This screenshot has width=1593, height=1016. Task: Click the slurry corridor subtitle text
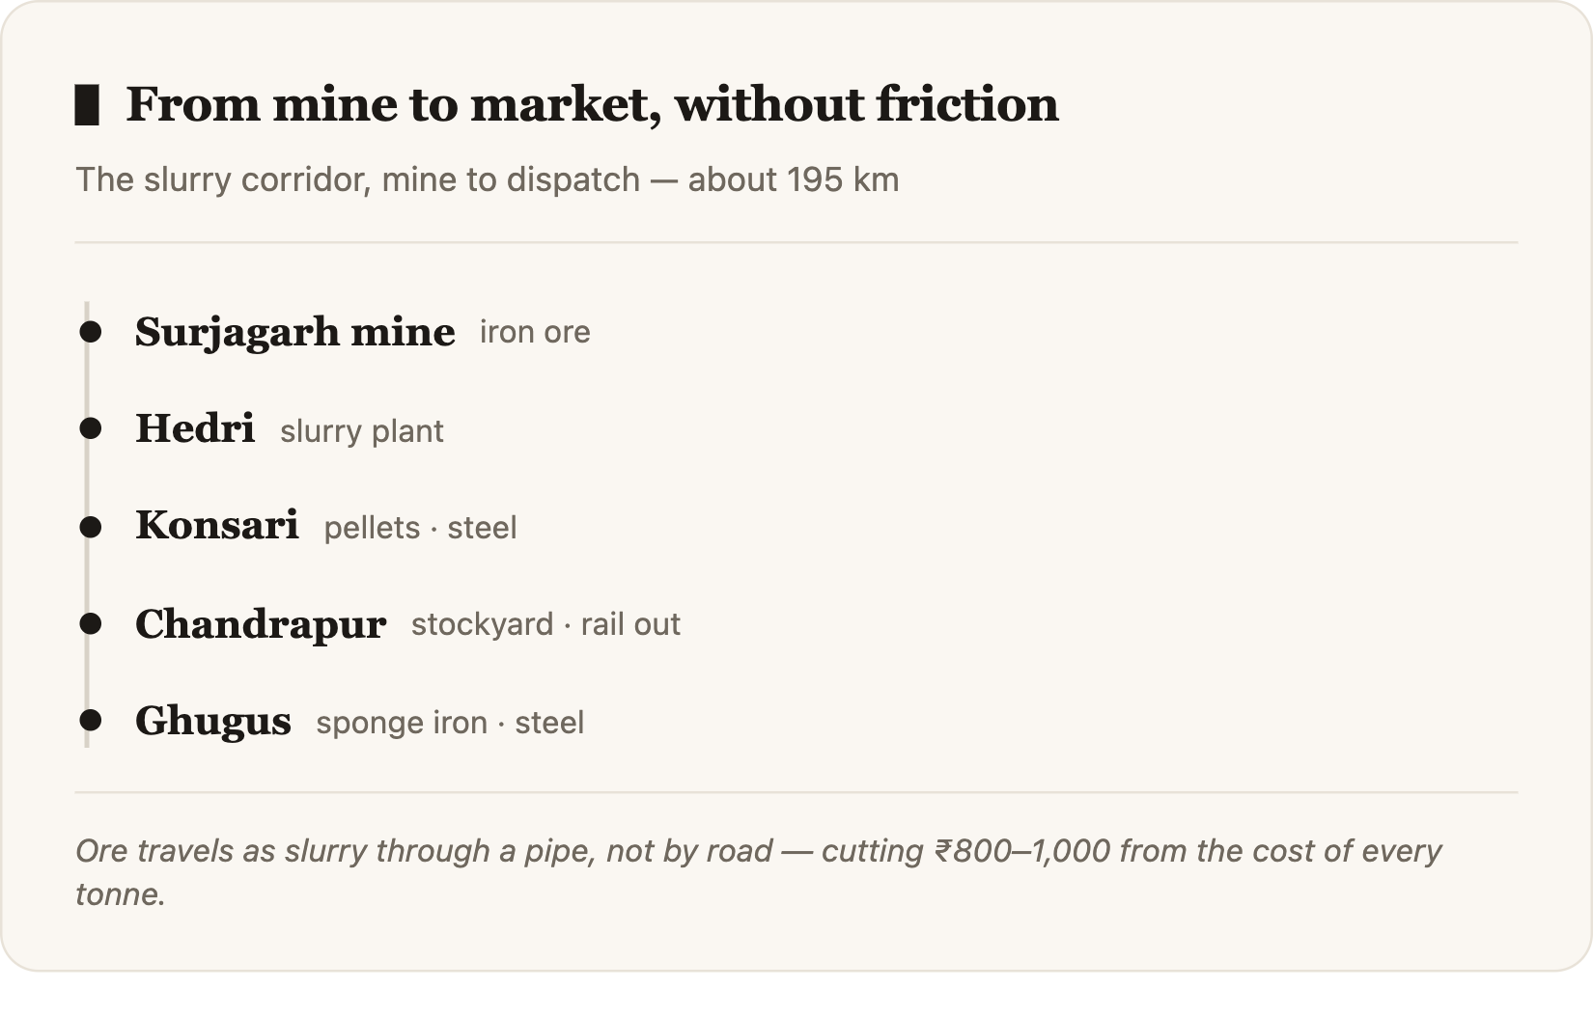[488, 180]
